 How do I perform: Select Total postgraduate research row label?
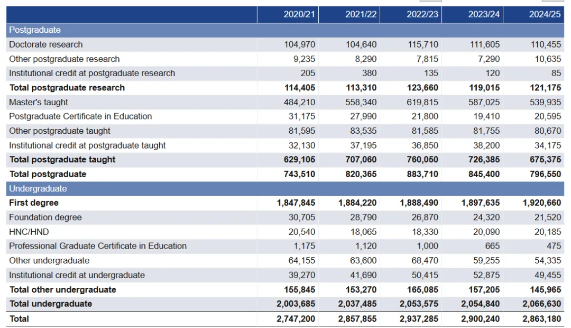coord(67,88)
